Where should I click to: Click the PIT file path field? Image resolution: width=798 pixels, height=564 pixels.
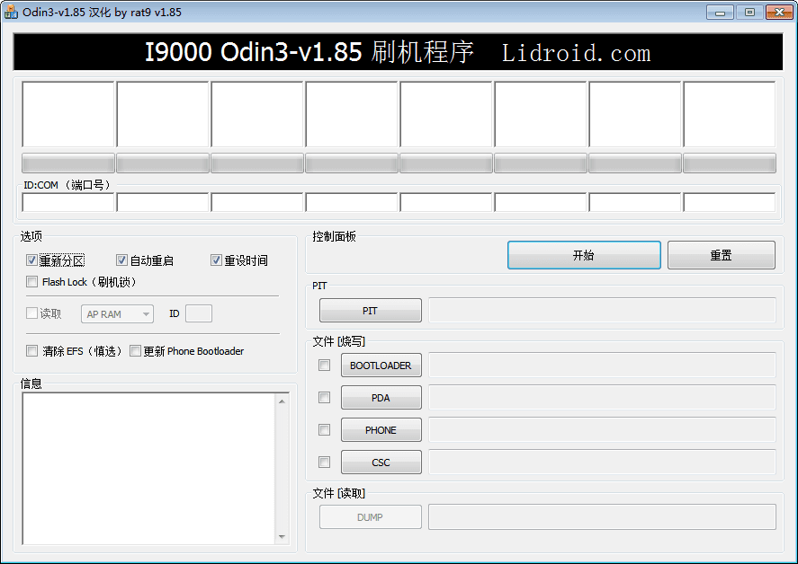[x=602, y=311]
